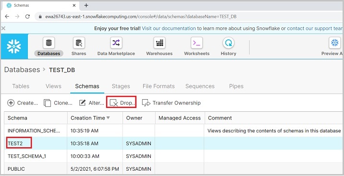
Task: Drop the selected schema
Action: 122,102
